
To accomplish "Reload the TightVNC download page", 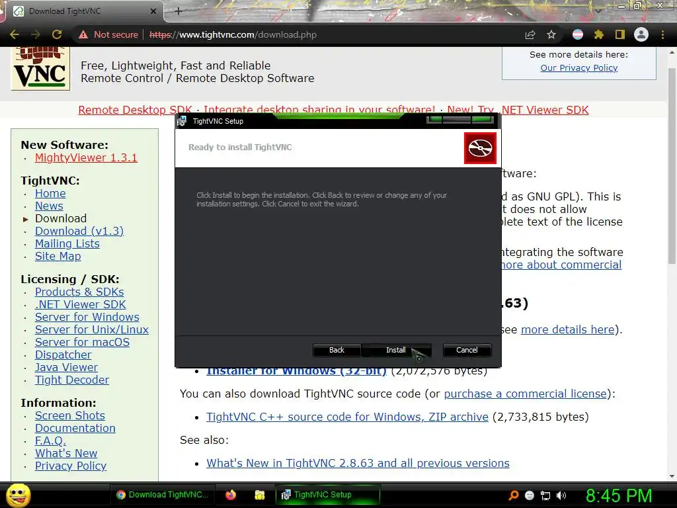I will point(57,34).
